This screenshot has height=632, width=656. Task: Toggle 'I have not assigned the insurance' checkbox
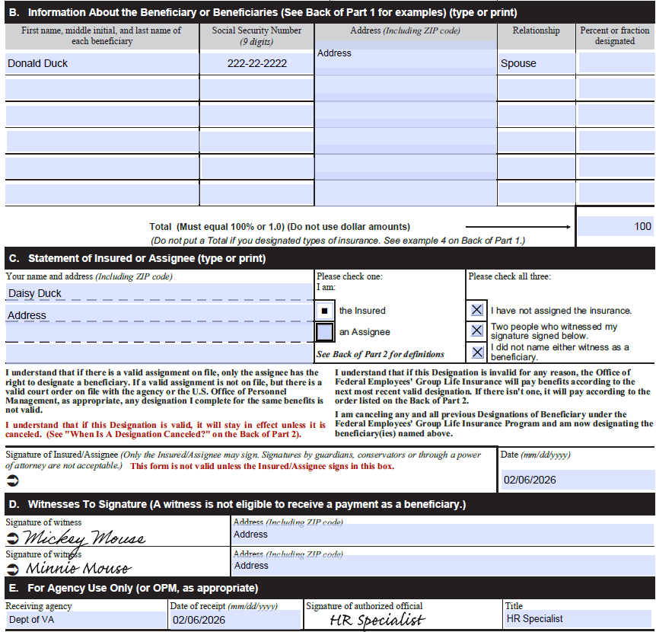coord(476,310)
